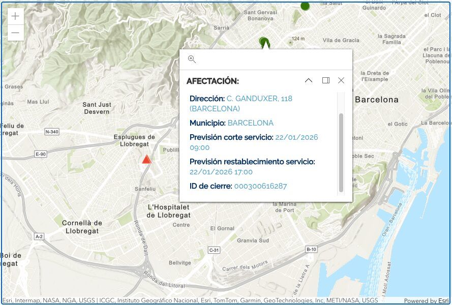Click Cornellà de Llobregat map label
452x305 pixels.
pos(82,227)
